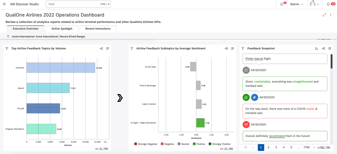Click the recent items clock icon
The height and width of the screenshot is (154, 337).
click(282, 4)
